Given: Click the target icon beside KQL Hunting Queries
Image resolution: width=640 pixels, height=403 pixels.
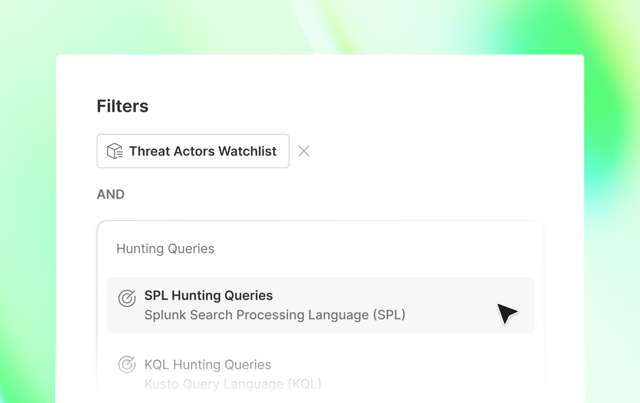Looking at the screenshot, I should [x=126, y=365].
